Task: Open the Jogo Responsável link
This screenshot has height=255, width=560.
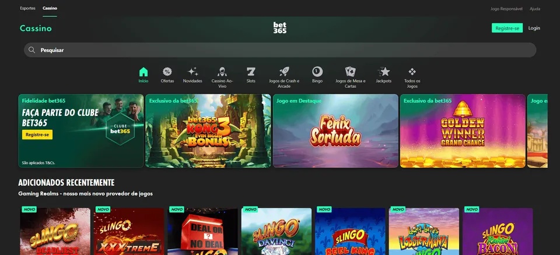Action: [506, 9]
